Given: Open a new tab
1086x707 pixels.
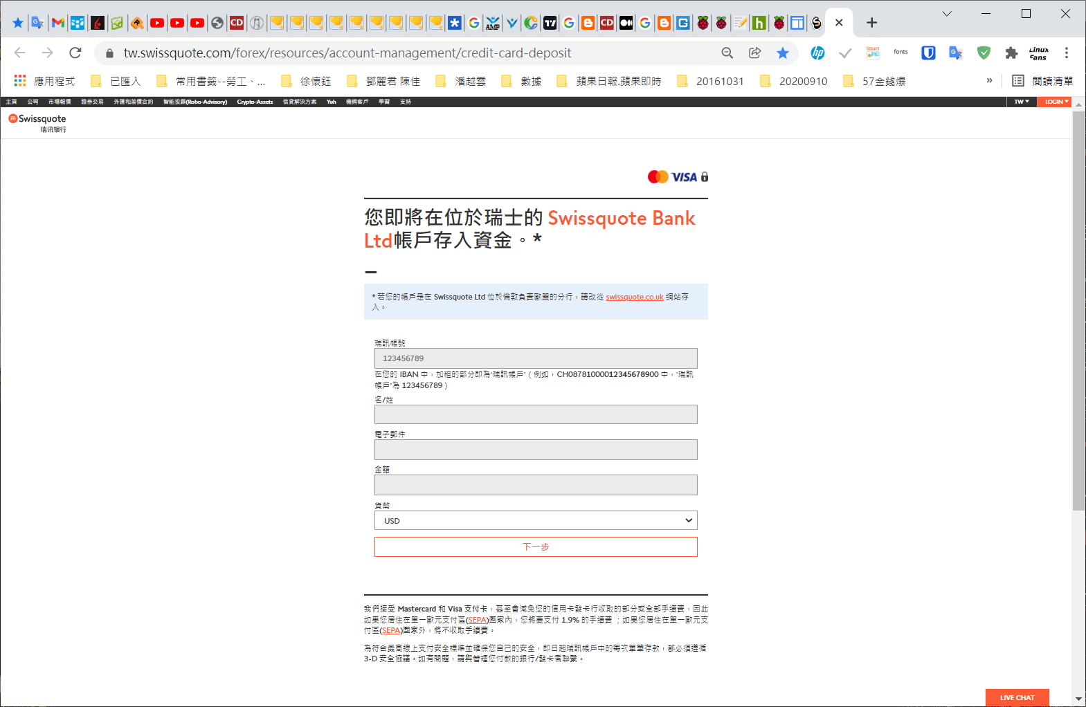Looking at the screenshot, I should (x=872, y=23).
